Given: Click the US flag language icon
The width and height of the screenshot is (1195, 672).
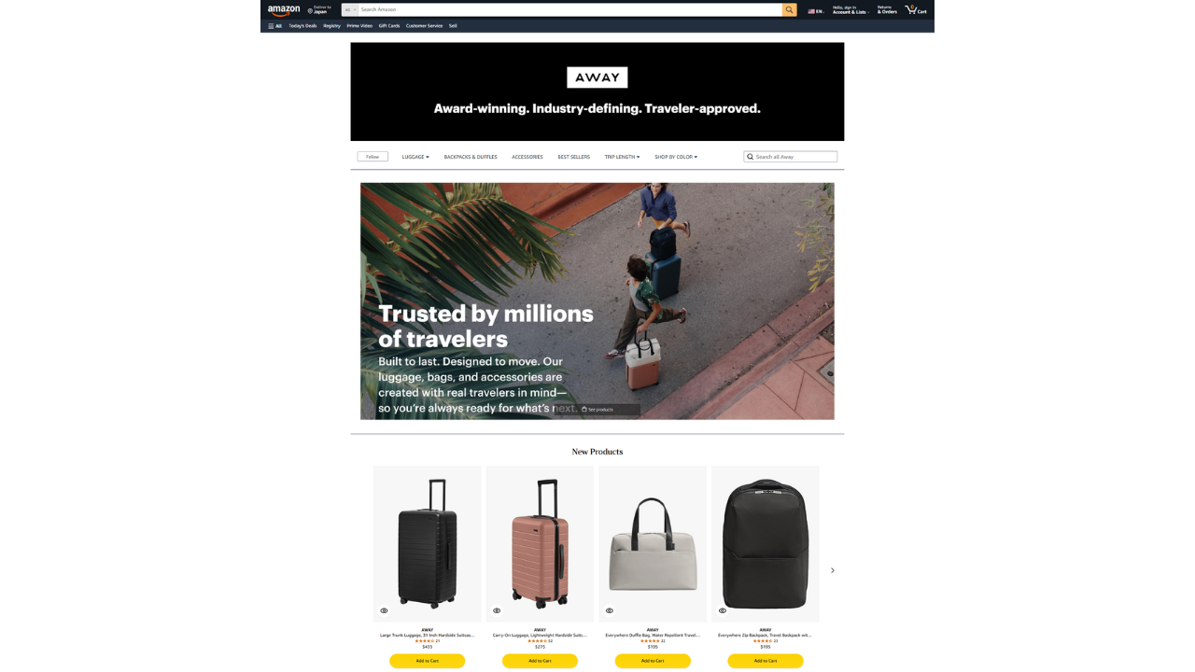Looking at the screenshot, I should [x=811, y=11].
